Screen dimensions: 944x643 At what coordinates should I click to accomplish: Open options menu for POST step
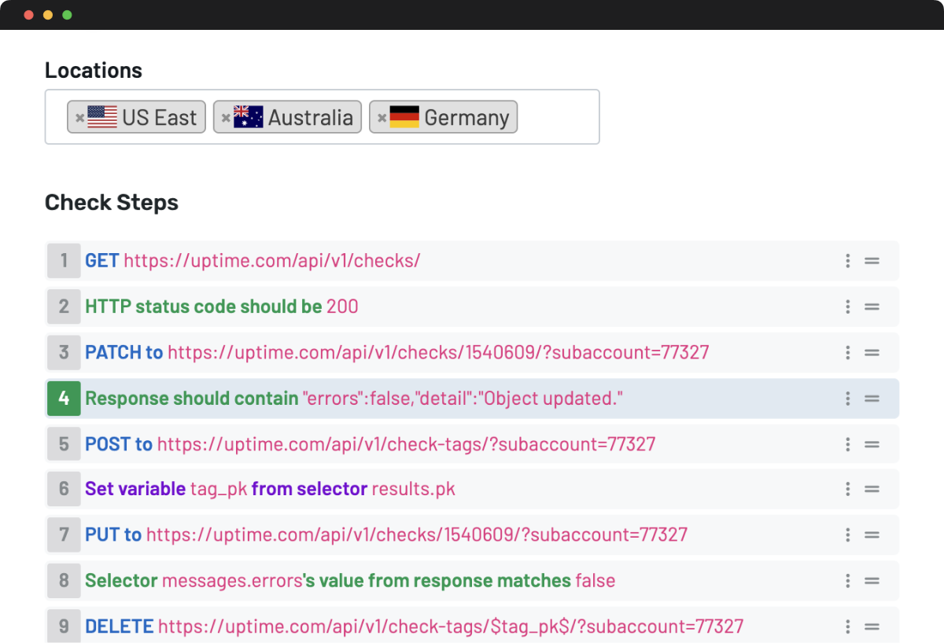(847, 444)
